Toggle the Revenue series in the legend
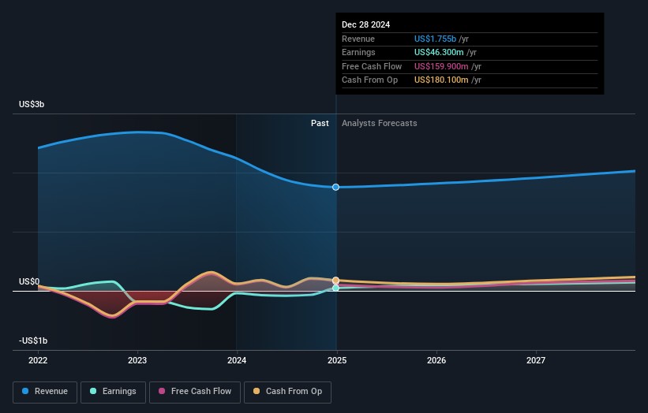Image resolution: width=648 pixels, height=413 pixels. 45,391
